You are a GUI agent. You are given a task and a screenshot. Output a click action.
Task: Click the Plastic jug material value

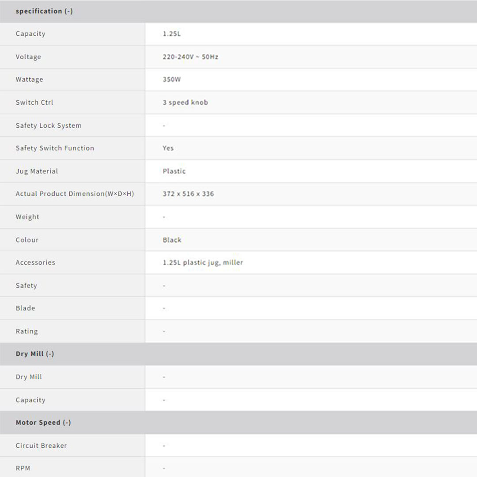pyautogui.click(x=174, y=171)
